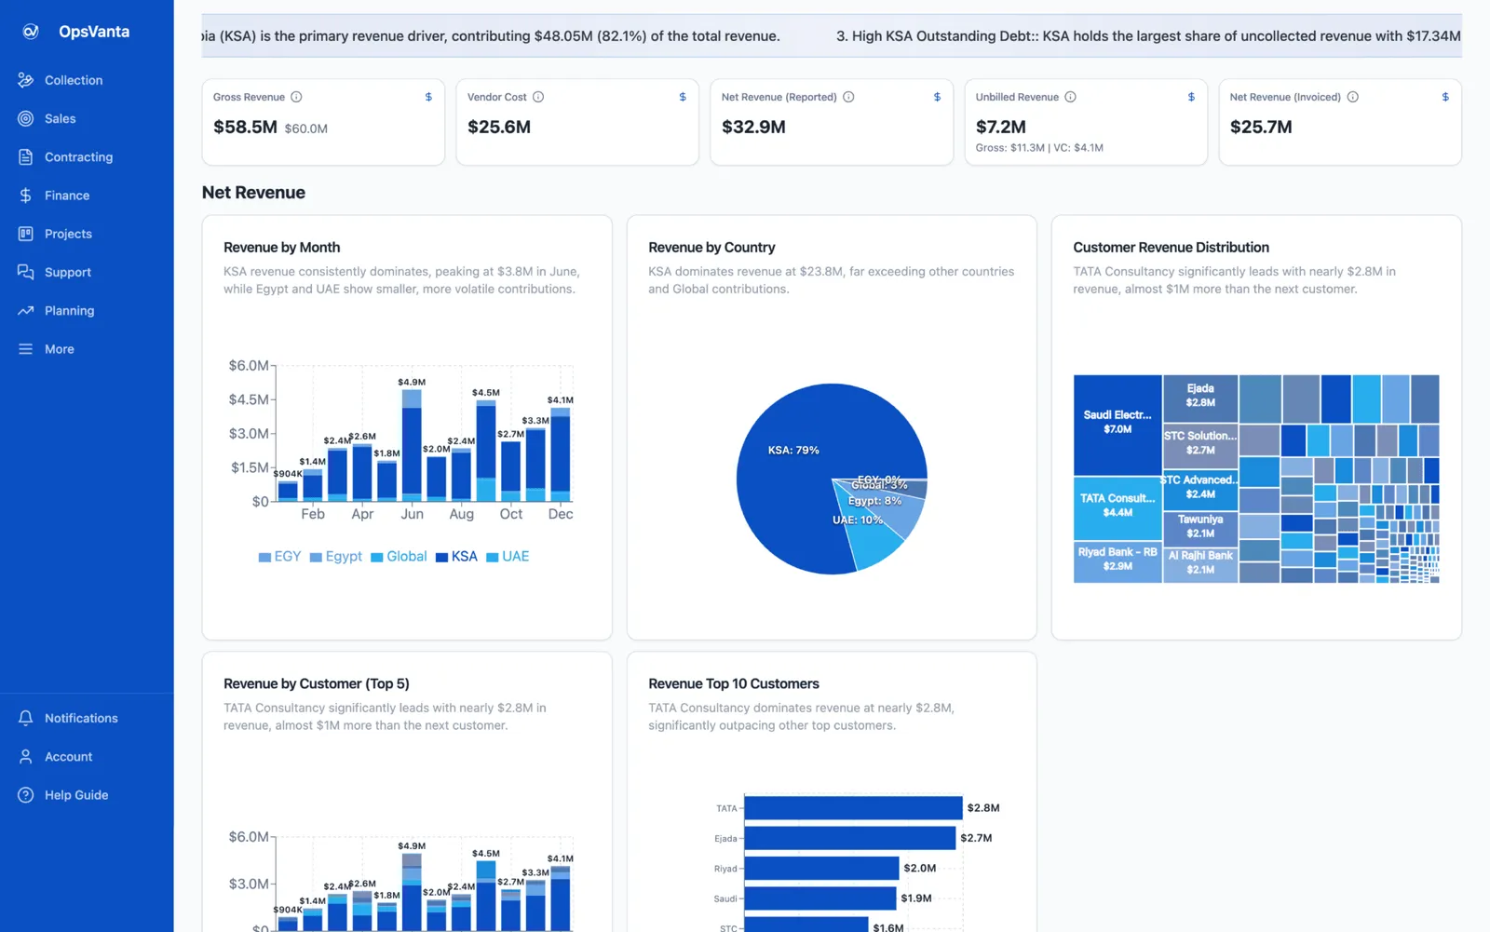Select Tawuniya $2.1M treemap tile

(x=1200, y=528)
